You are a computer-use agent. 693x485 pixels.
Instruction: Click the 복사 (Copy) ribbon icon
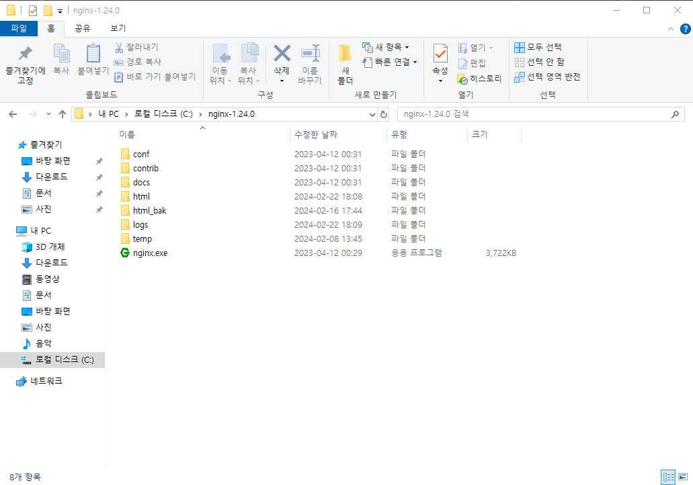[61, 59]
